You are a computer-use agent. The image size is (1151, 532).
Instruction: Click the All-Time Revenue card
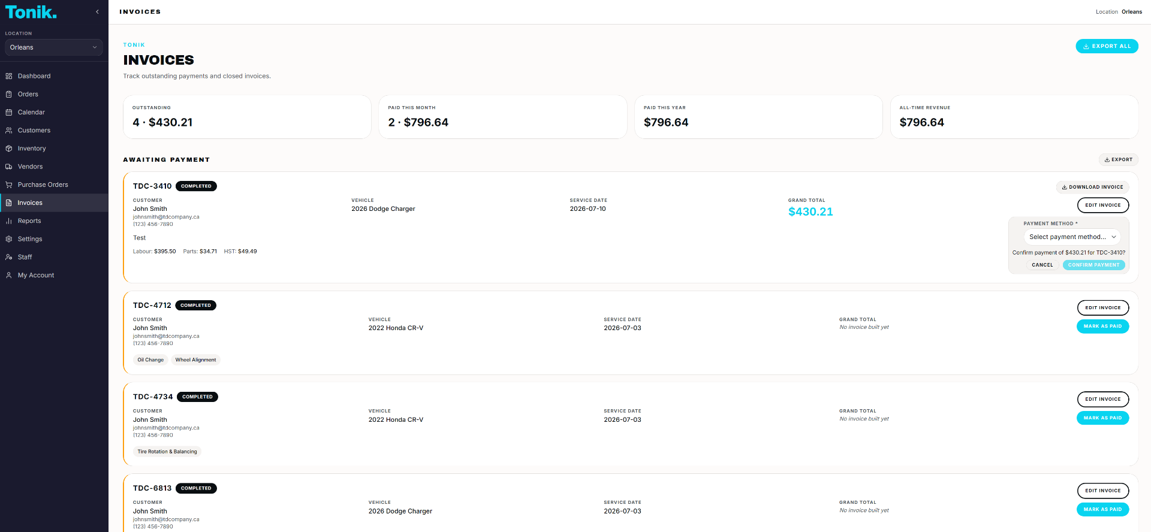click(1014, 117)
